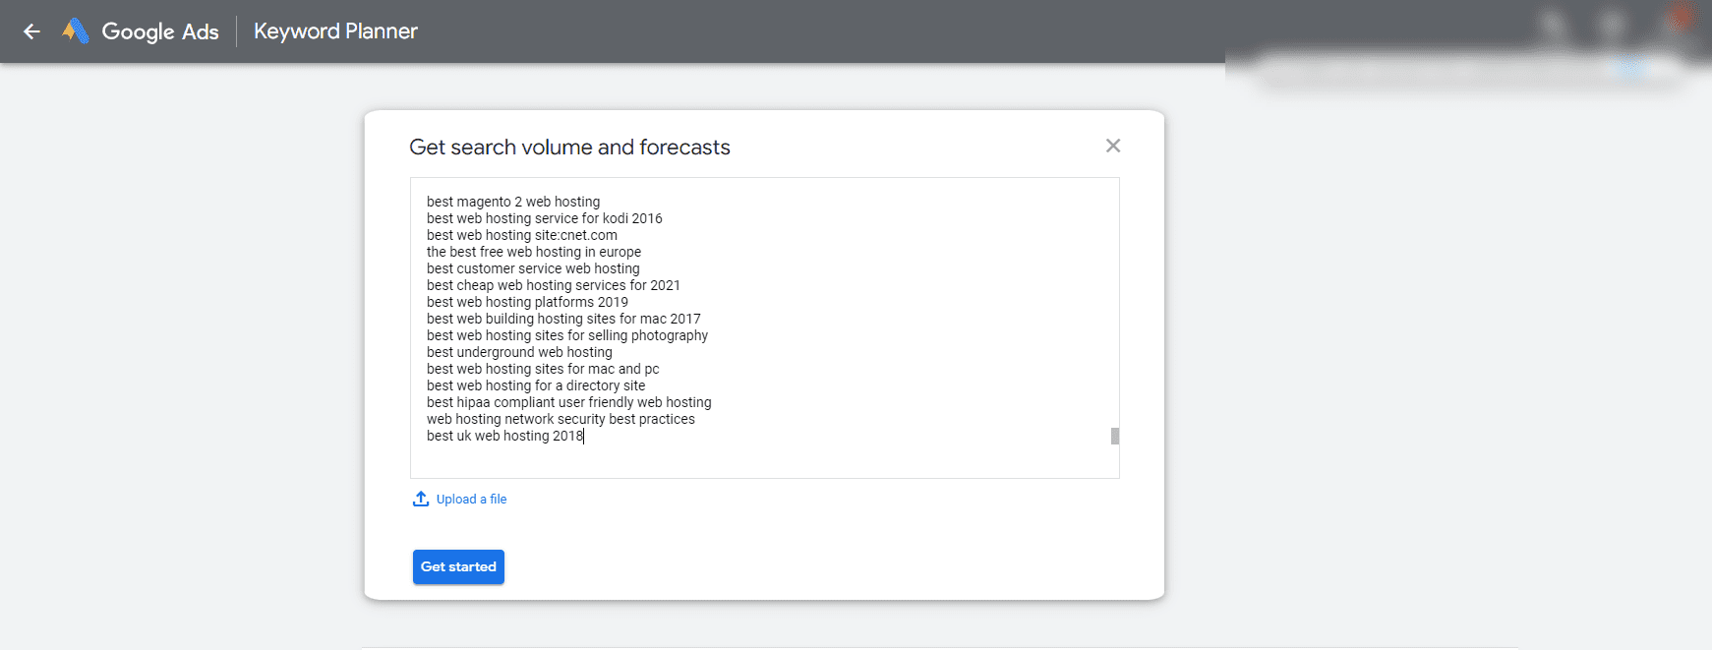Image resolution: width=1712 pixels, height=650 pixels.
Task: Click the 'best customer service web hosting' line
Action: tap(533, 268)
